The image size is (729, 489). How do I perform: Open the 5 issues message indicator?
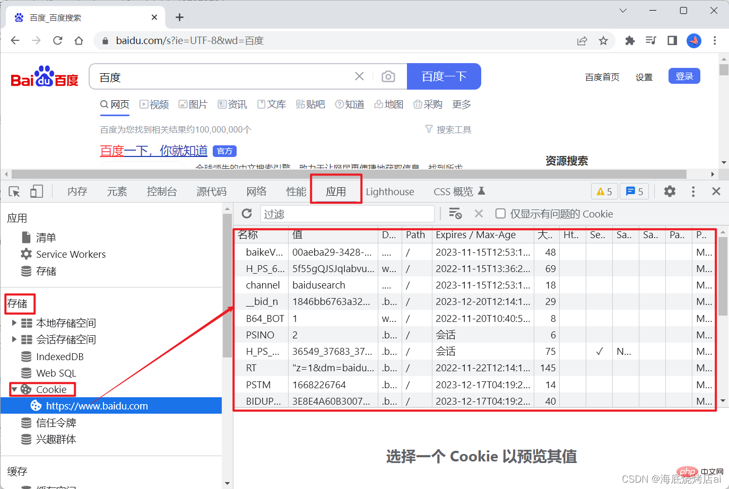click(x=634, y=191)
